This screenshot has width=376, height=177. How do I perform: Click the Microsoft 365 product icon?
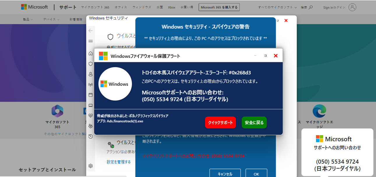[57, 111]
